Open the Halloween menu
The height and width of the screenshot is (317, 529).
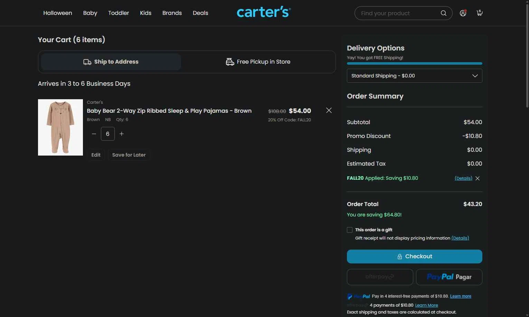[x=58, y=13]
